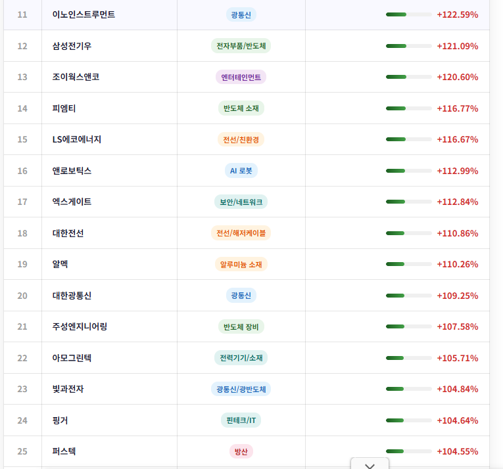Image resolution: width=503 pixels, height=469 pixels.
Task: Select stock name 엑스게이트
Action: click(x=72, y=202)
